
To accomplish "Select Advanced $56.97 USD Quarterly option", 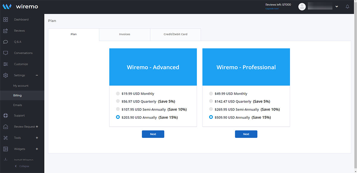I will pyautogui.click(x=118, y=101).
